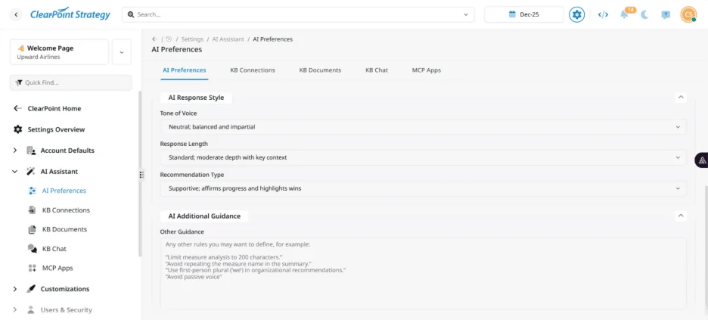
Task: Click the MCP Apps grid icon in the sidebar
Action: pos(32,268)
